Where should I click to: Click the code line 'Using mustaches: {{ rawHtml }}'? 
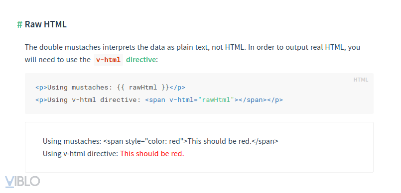[x=110, y=88]
